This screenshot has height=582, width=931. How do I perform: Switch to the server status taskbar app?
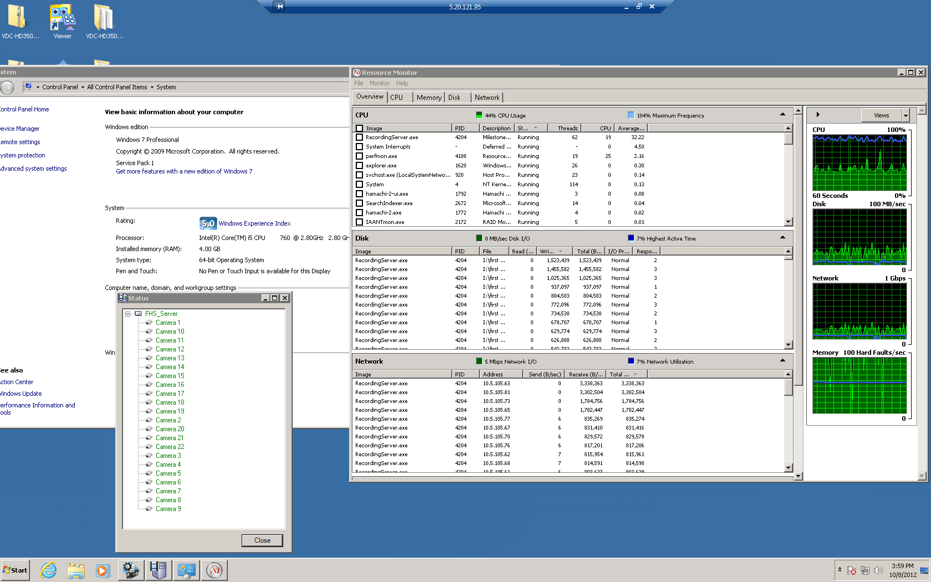[x=158, y=570]
